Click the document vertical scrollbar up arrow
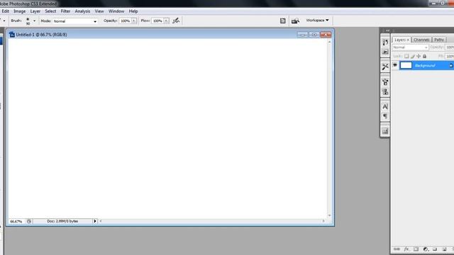The image size is (454, 255). pyautogui.click(x=329, y=42)
